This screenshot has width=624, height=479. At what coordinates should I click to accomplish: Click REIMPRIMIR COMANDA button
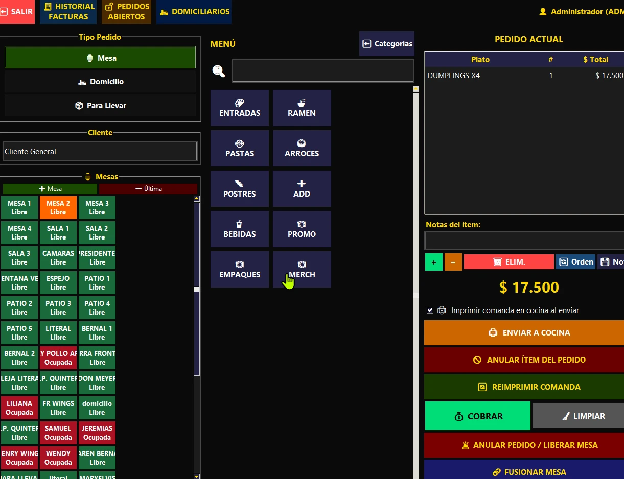[x=524, y=387]
